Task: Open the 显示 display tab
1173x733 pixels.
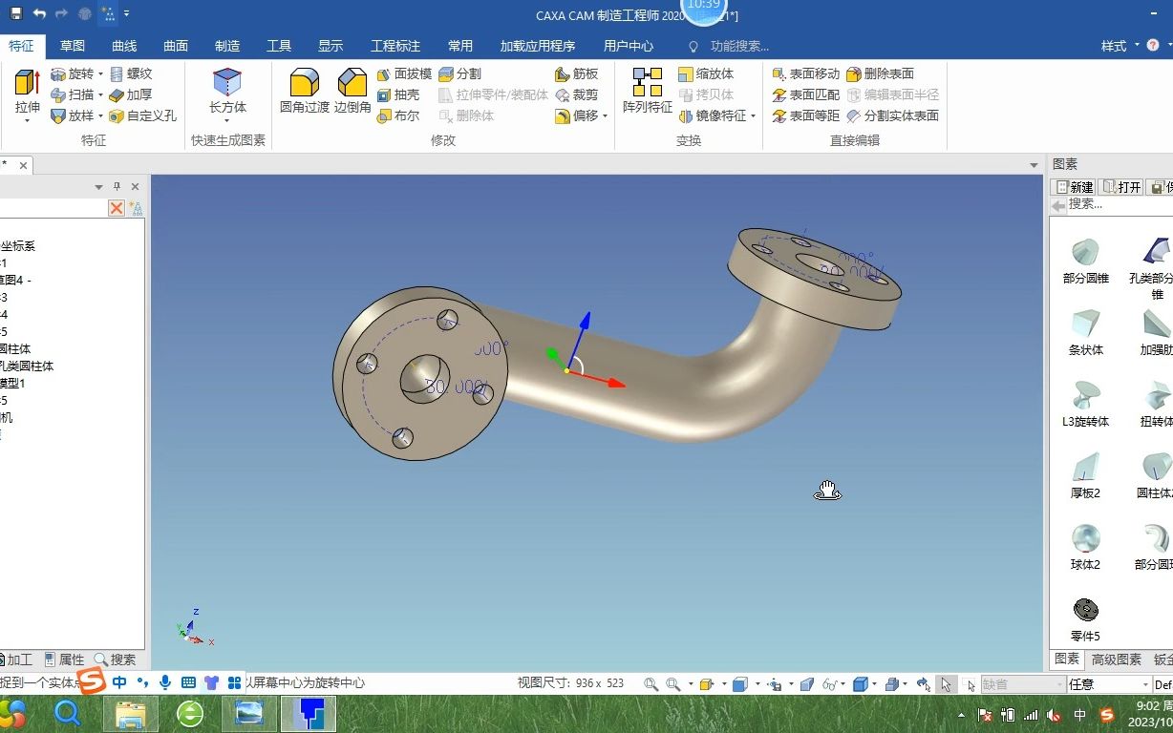Action: coord(331,46)
